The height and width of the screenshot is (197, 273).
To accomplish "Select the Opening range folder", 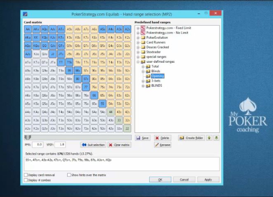I will point(158,76).
